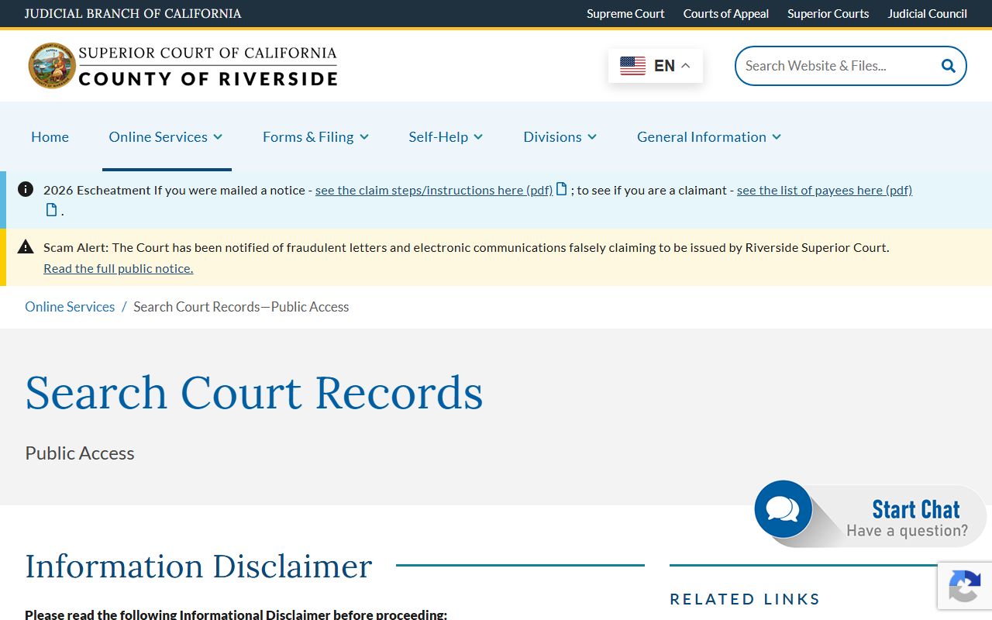This screenshot has height=620, width=992.
Task: Expand the Online Services menu
Action: [x=166, y=136]
